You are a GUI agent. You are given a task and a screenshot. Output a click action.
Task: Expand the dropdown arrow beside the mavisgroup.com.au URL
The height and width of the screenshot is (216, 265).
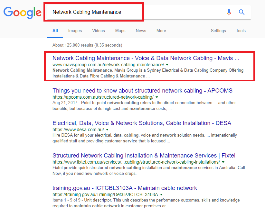coord(167,65)
